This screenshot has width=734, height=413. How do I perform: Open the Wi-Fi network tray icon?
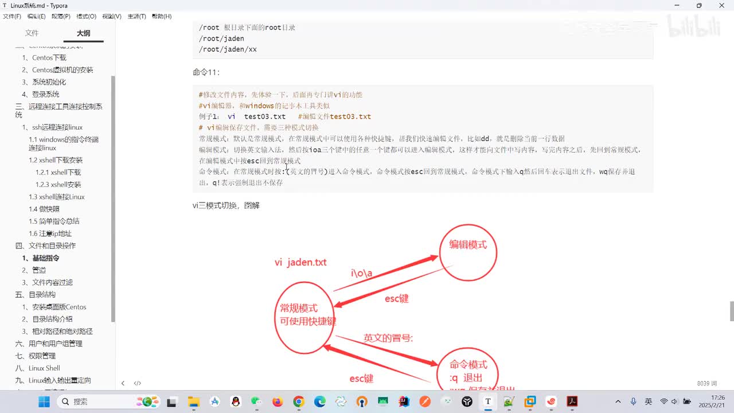click(x=664, y=402)
